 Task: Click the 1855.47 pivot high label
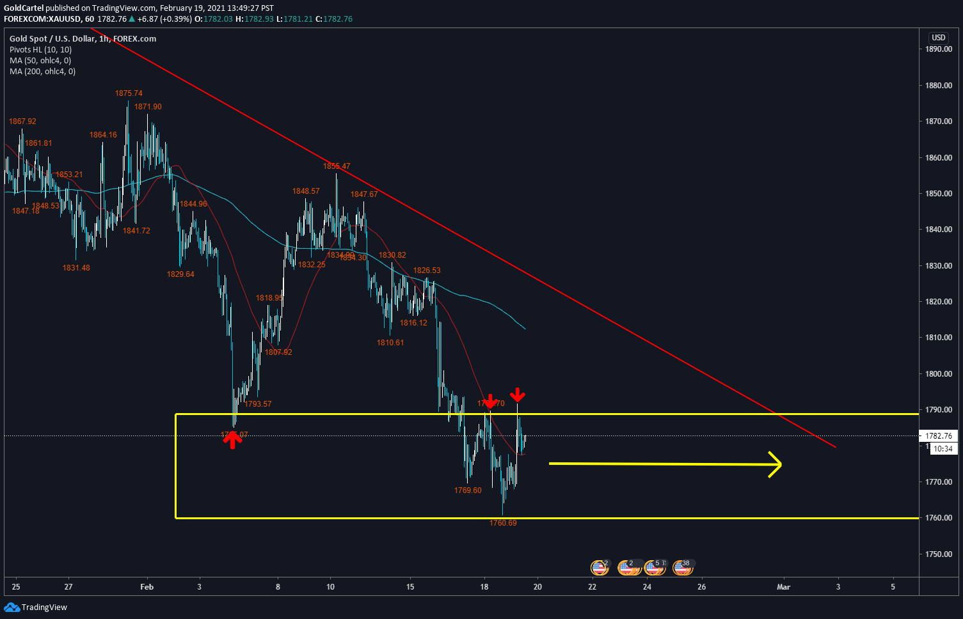(x=337, y=166)
